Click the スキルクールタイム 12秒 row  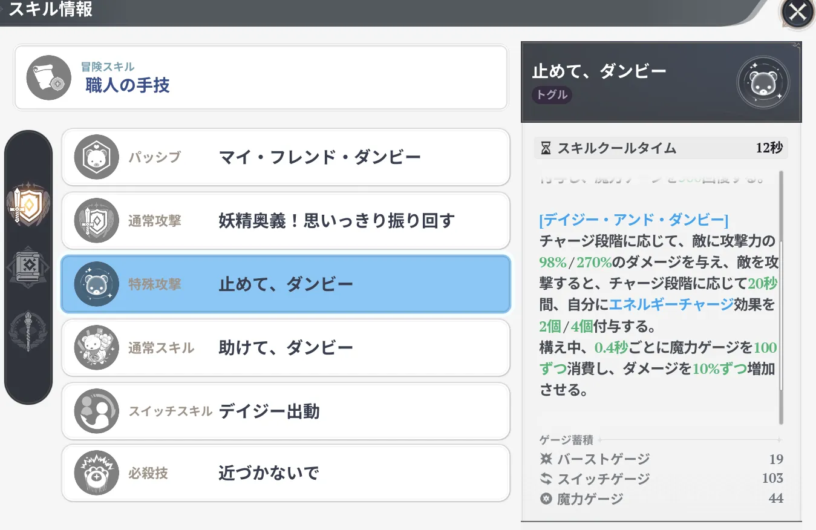[x=661, y=148]
